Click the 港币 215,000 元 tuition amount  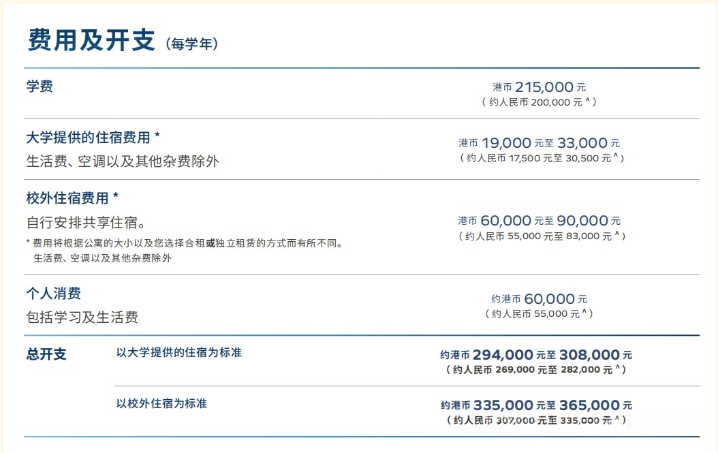point(539,87)
